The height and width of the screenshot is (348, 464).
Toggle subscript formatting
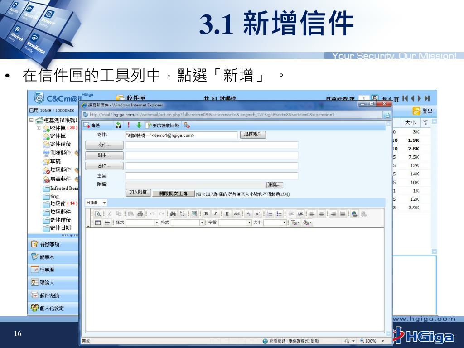coord(249,214)
